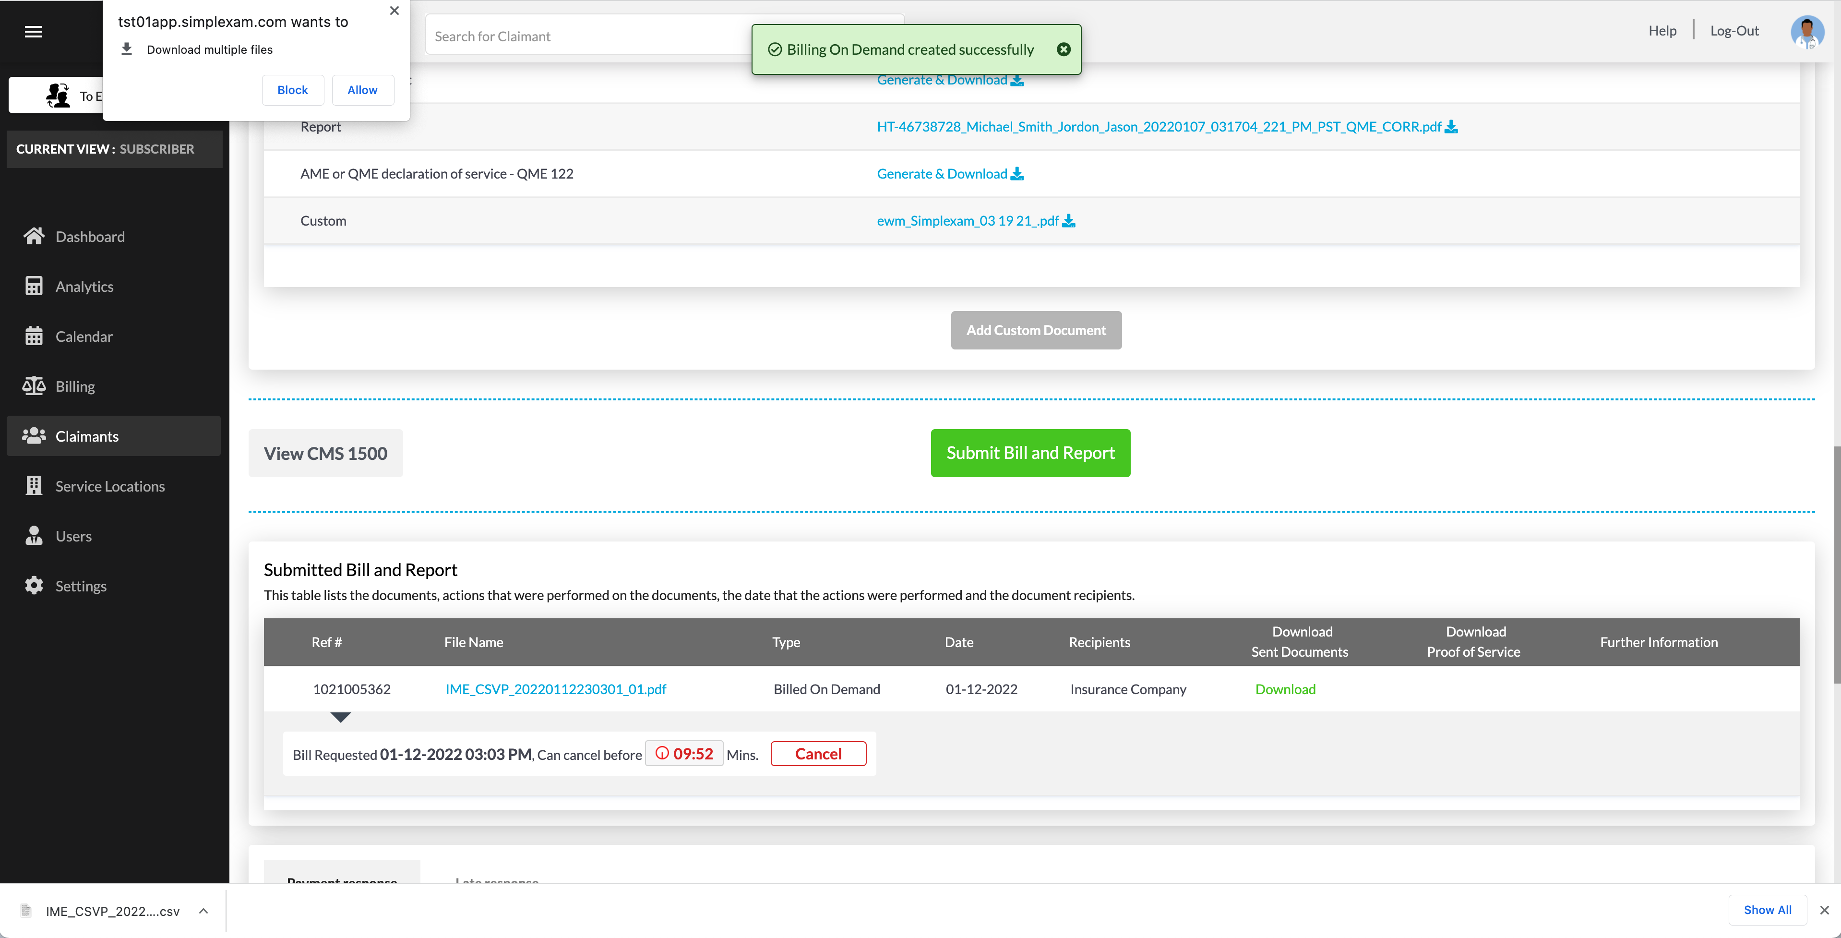The width and height of the screenshot is (1841, 938).
Task: Open the Users section
Action: tap(73, 536)
